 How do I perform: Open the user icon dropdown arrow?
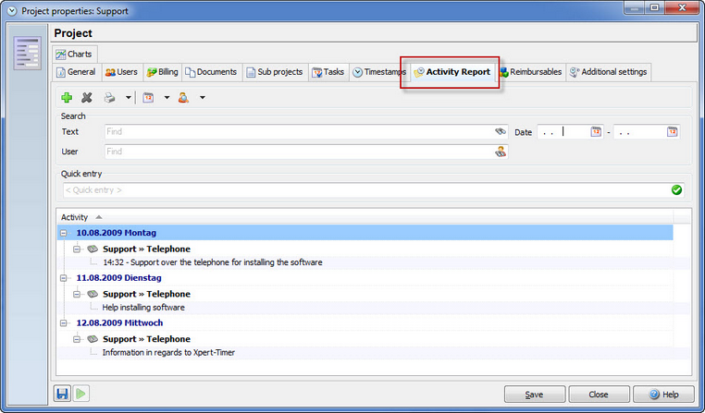click(203, 97)
